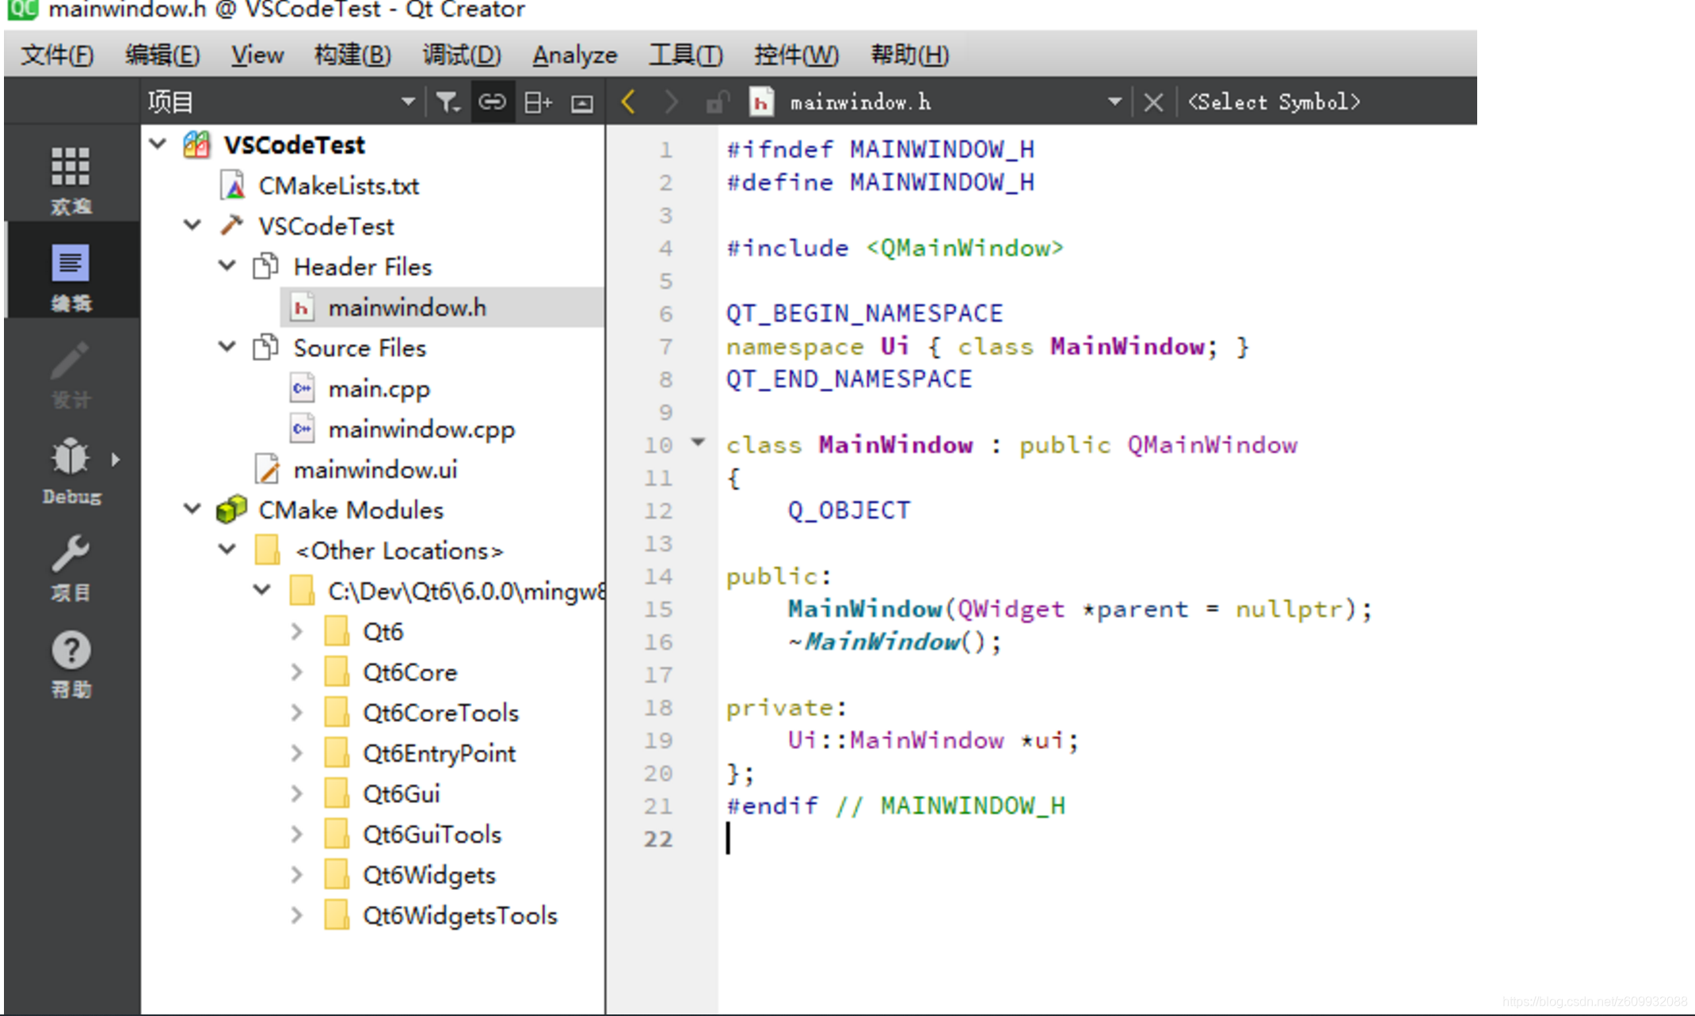Fold the MainWindow class at line 10

(698, 442)
